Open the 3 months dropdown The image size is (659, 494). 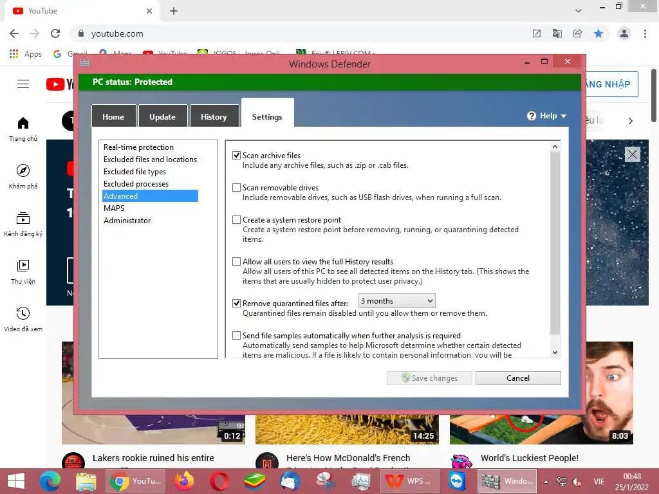tap(396, 301)
